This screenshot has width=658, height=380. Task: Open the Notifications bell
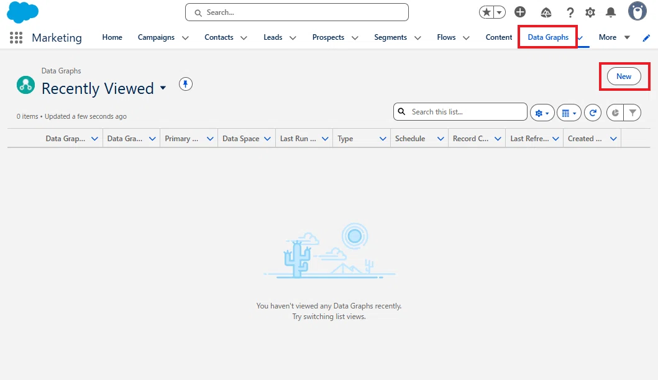point(611,12)
